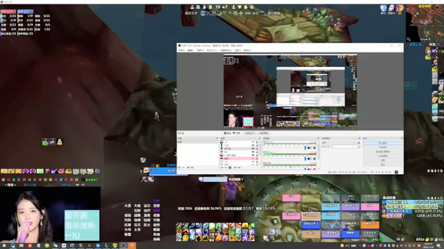Toggle visibility eye of the first source row

253,142
